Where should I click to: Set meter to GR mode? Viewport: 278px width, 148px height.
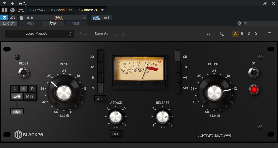178,56
